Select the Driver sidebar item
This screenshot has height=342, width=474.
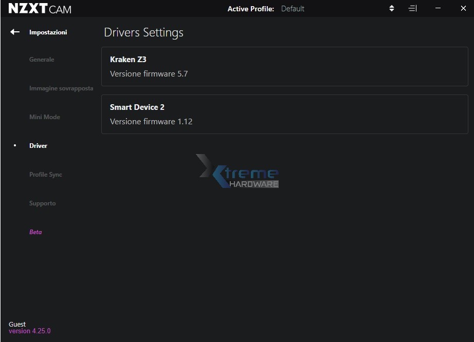pyautogui.click(x=38, y=146)
